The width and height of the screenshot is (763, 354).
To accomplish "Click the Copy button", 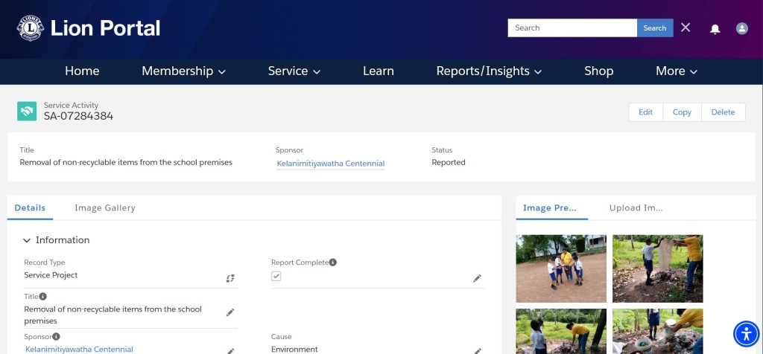I will coord(682,112).
